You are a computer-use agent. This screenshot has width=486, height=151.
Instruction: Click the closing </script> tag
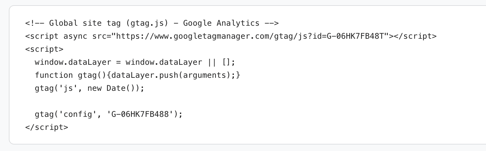[46, 127]
